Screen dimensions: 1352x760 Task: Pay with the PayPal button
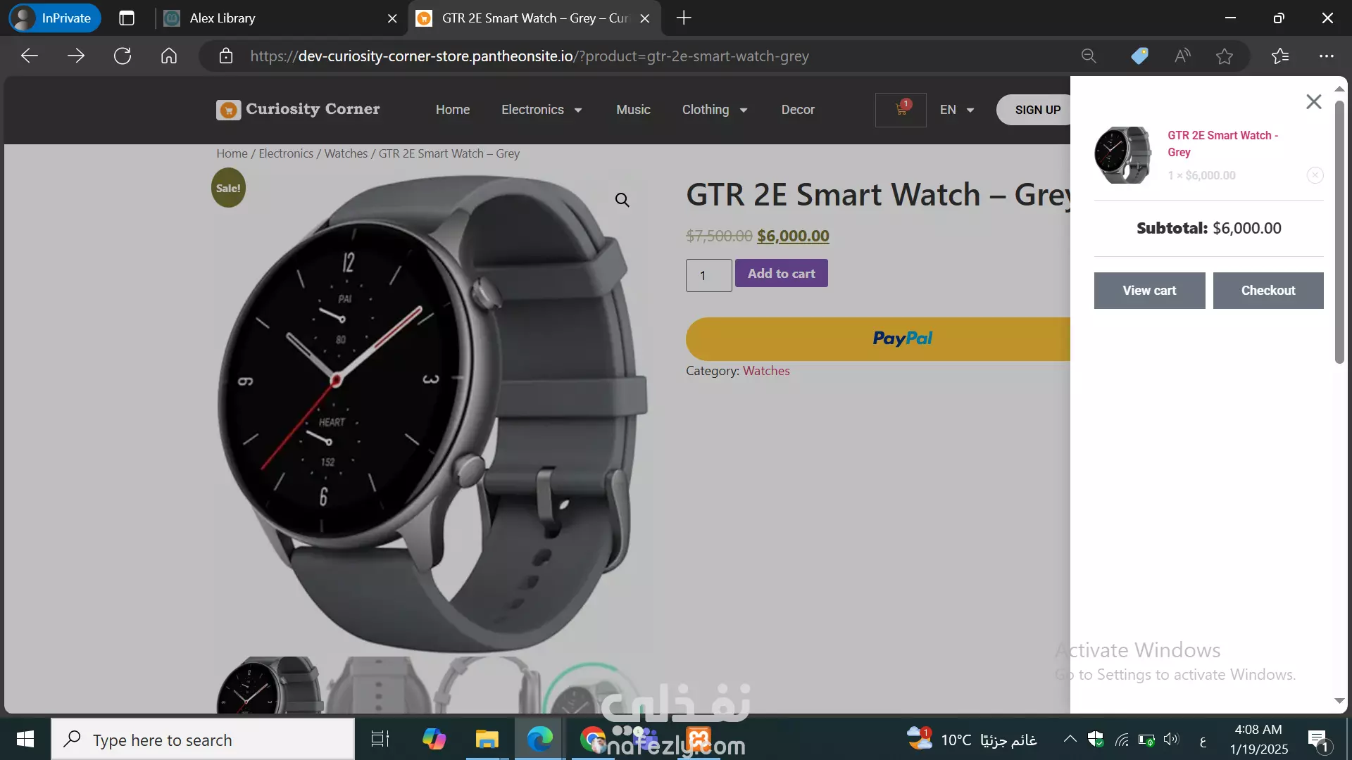[x=878, y=338]
